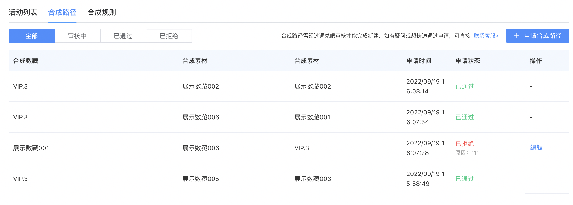Switch to the 合成规则 tab
The width and height of the screenshot is (573, 205).
[x=102, y=12]
